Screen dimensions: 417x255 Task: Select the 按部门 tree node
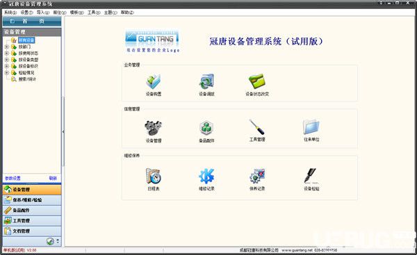[24, 47]
